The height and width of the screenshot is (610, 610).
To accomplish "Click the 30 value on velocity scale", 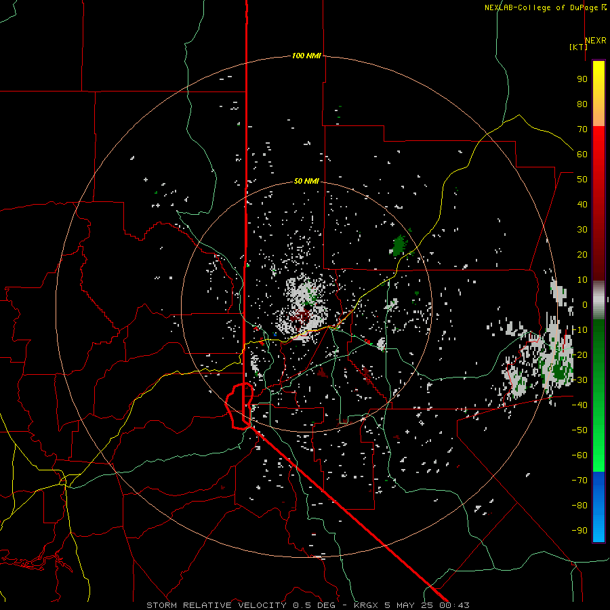I will point(582,230).
